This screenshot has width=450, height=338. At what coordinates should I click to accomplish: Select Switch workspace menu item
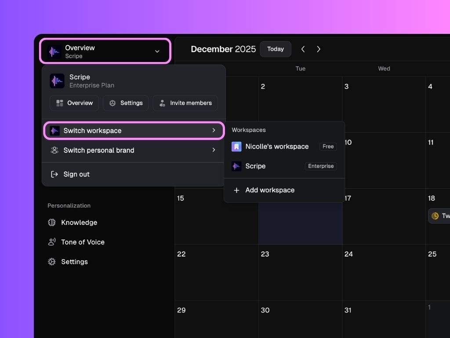tap(134, 130)
